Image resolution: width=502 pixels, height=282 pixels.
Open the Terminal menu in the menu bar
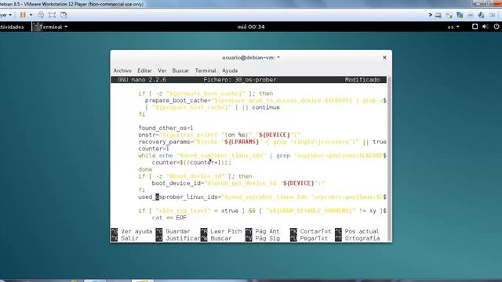coord(206,70)
